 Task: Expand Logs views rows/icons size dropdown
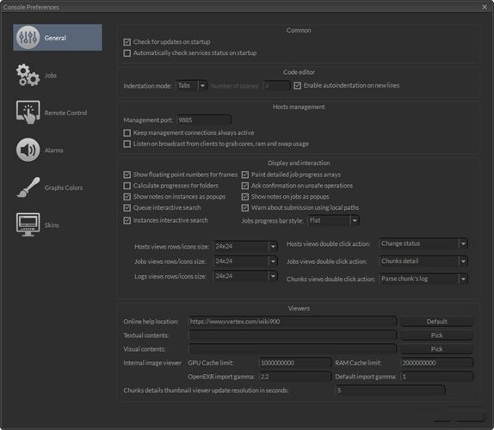(245, 276)
